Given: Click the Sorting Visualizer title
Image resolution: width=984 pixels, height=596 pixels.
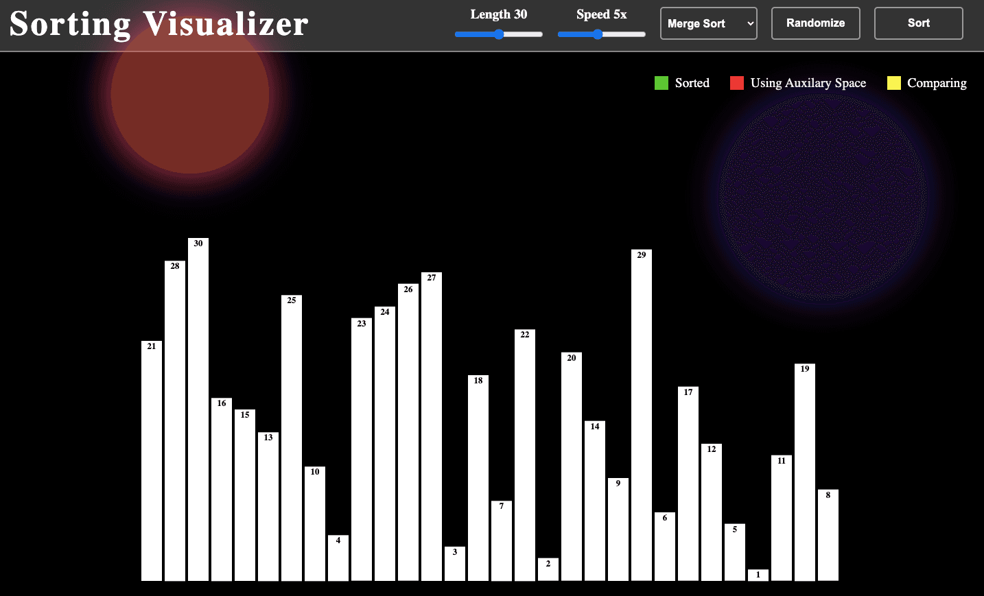Looking at the screenshot, I should pyautogui.click(x=159, y=24).
